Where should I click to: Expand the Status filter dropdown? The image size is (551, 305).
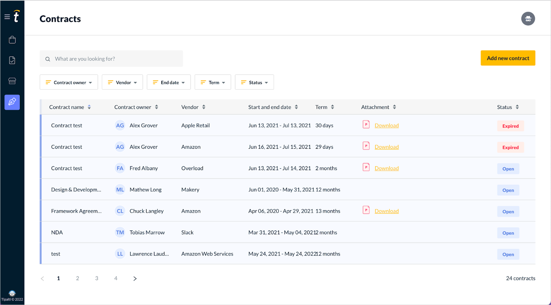click(254, 82)
